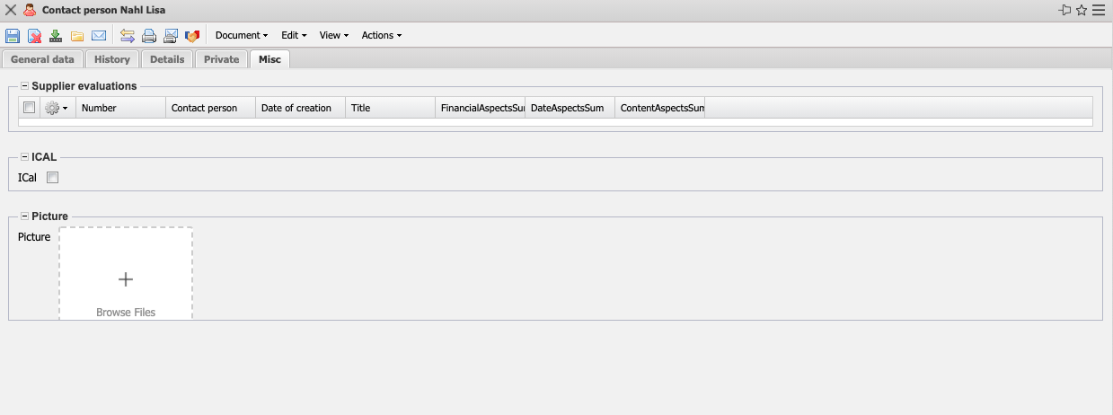Collapse the Supplier evaluations section
This screenshot has height=415, width=1113.
point(24,86)
